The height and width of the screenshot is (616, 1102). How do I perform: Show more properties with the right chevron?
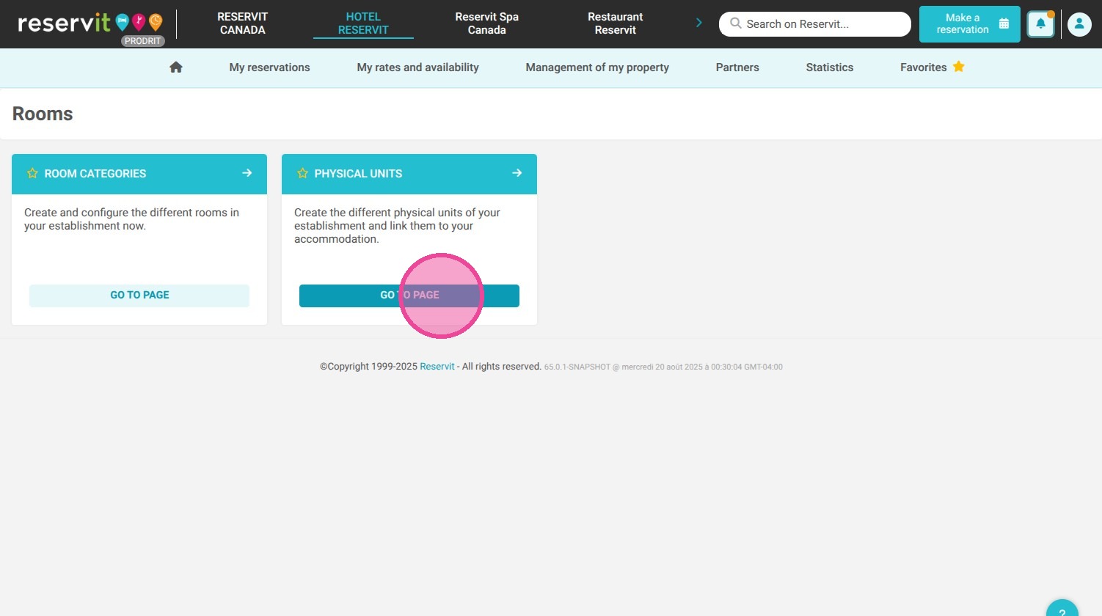click(x=698, y=23)
